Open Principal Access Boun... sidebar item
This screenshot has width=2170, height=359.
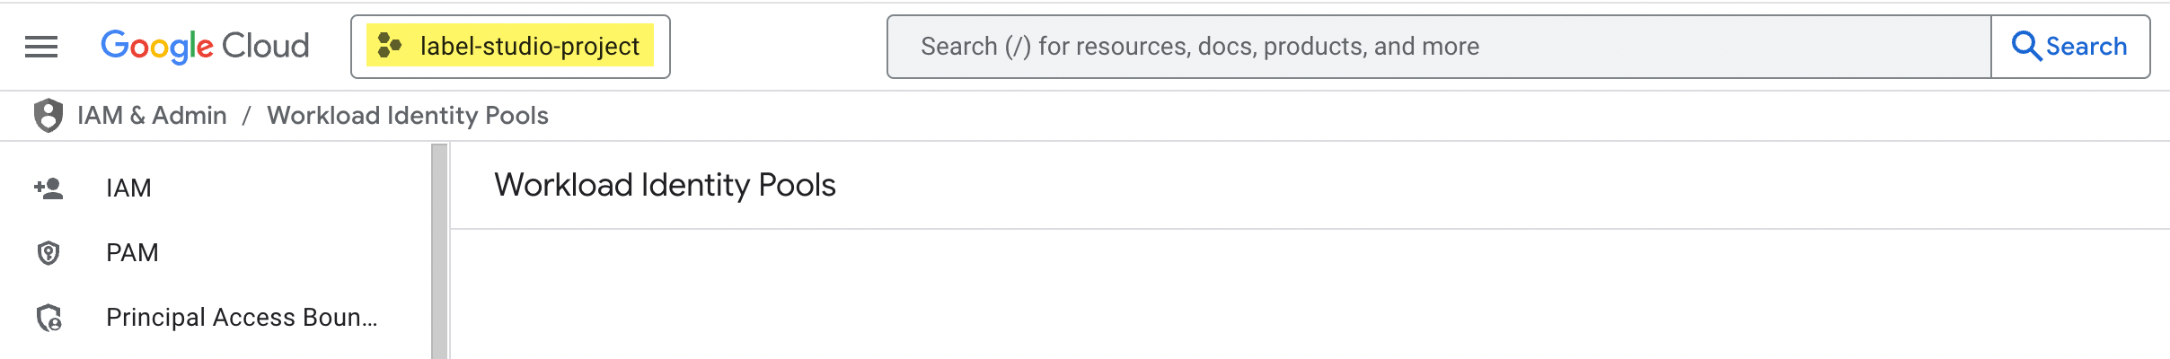click(x=242, y=318)
